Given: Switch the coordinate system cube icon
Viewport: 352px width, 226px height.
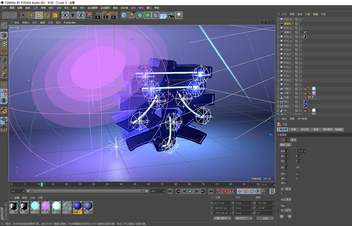Looking at the screenshot, I should click(89, 15).
